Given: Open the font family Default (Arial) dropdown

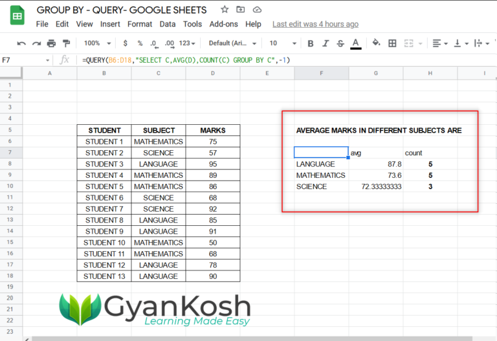Looking at the screenshot, I should point(232,43).
